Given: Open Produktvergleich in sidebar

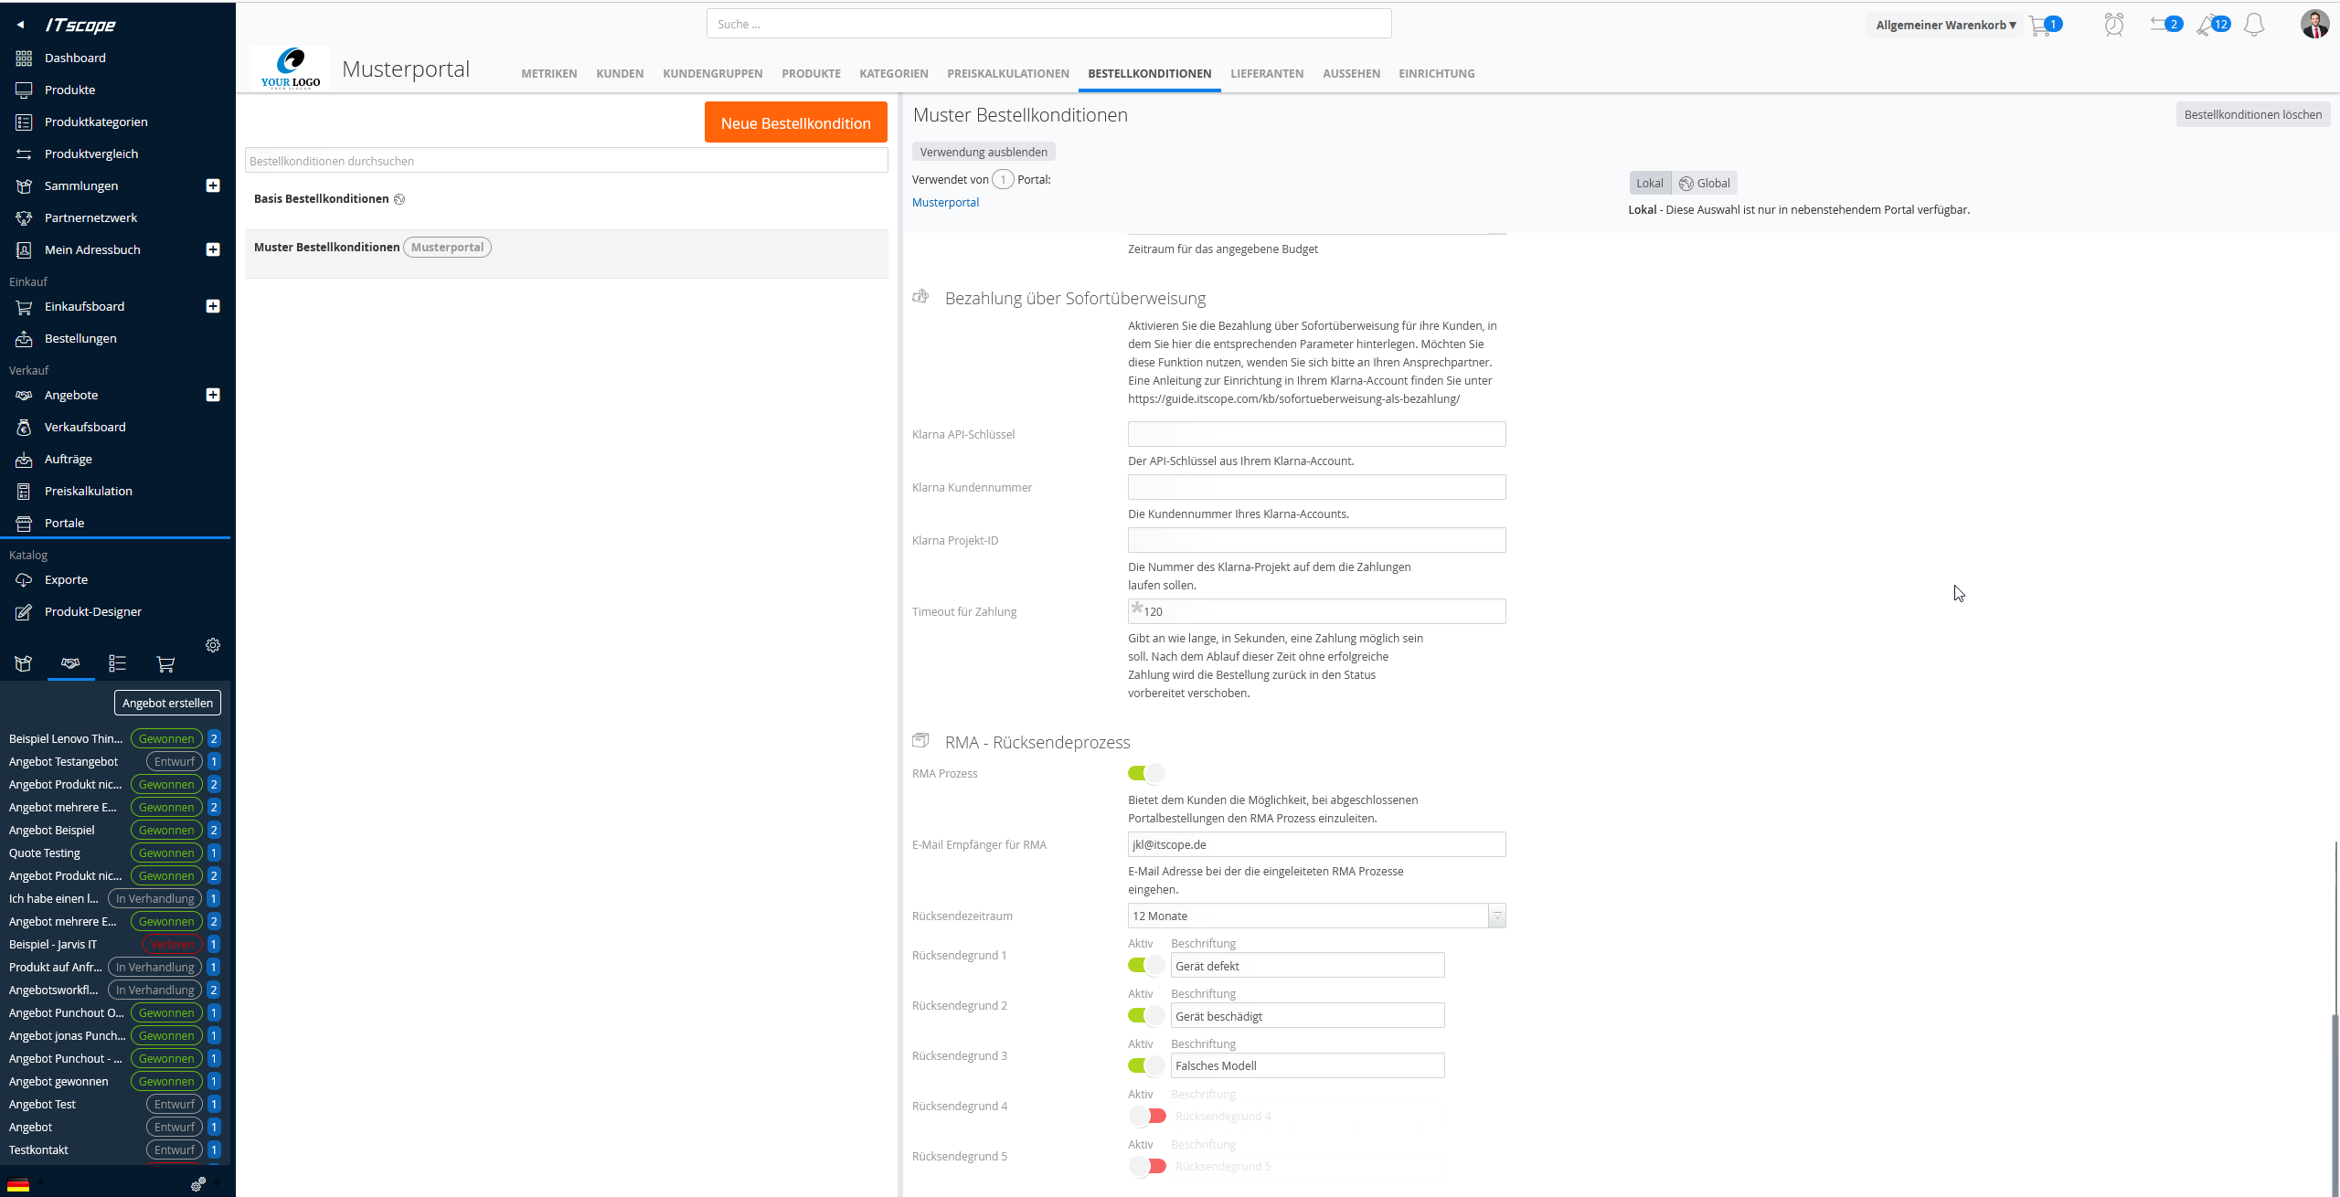Looking at the screenshot, I should [x=90, y=154].
